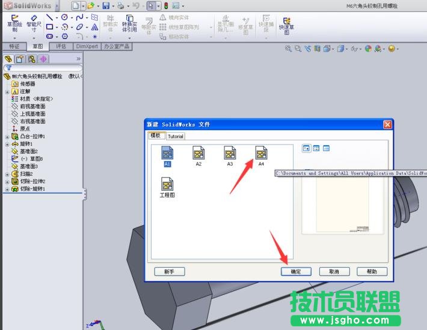Click the 智能尺寸 smart dimension tool
Screen dimensions: 427x330
(34, 23)
